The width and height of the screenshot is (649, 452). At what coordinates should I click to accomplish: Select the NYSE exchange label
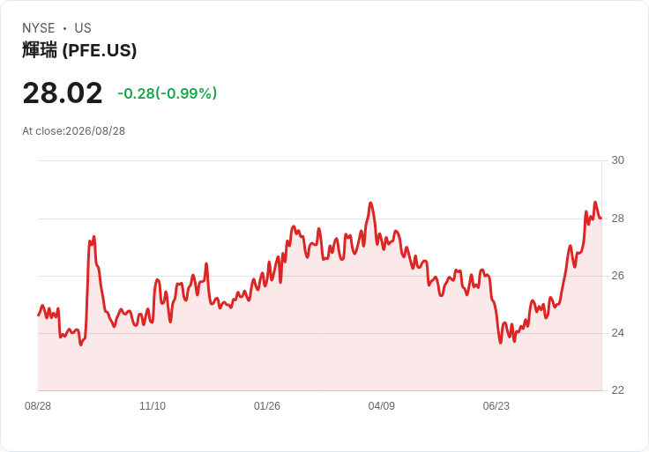[x=39, y=28]
